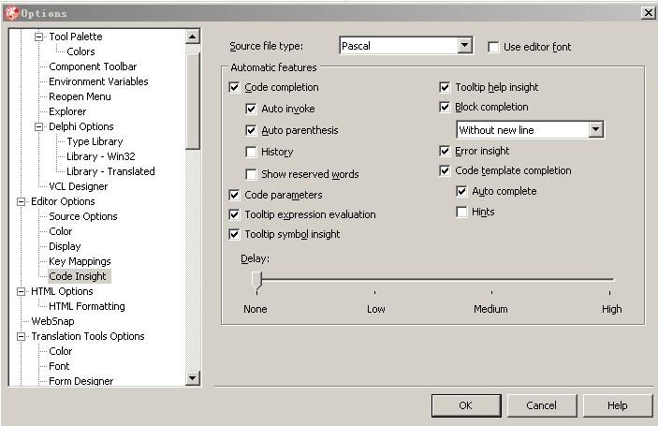The width and height of the screenshot is (658, 426).
Task: Disable Tooltip help insight
Action: pos(446,87)
